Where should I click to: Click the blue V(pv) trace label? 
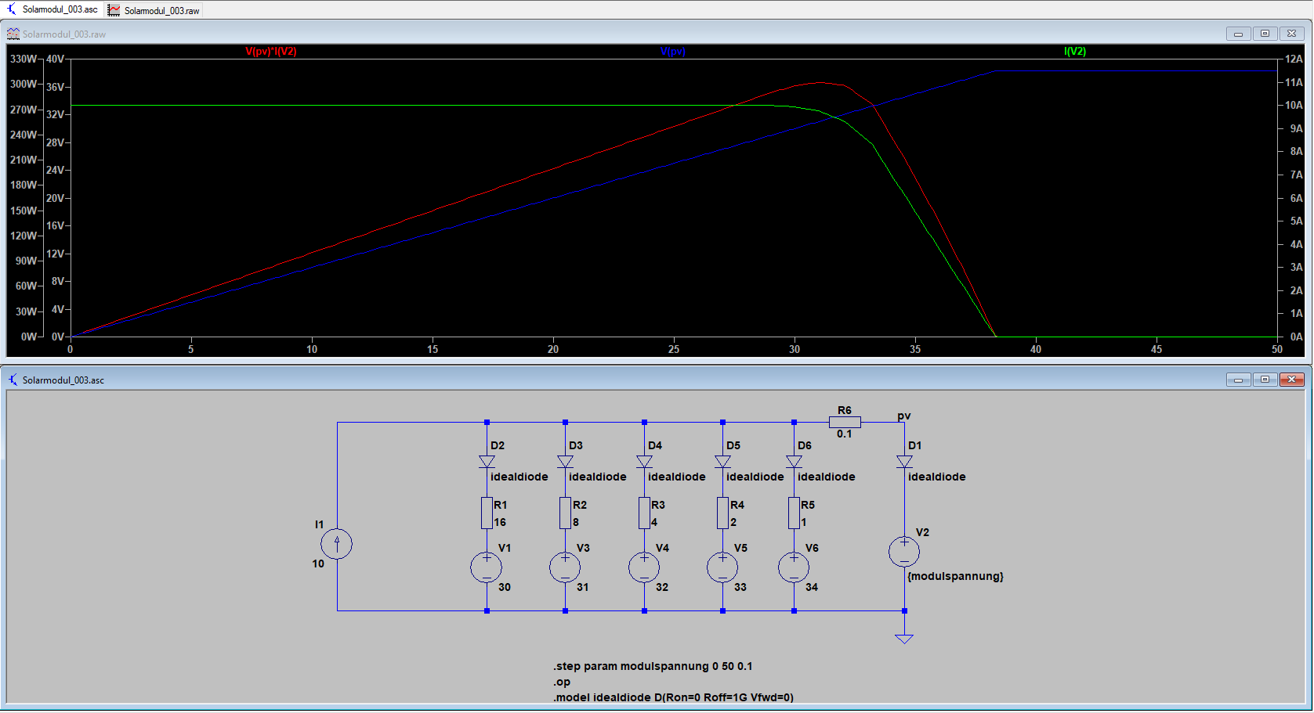pyautogui.click(x=672, y=52)
